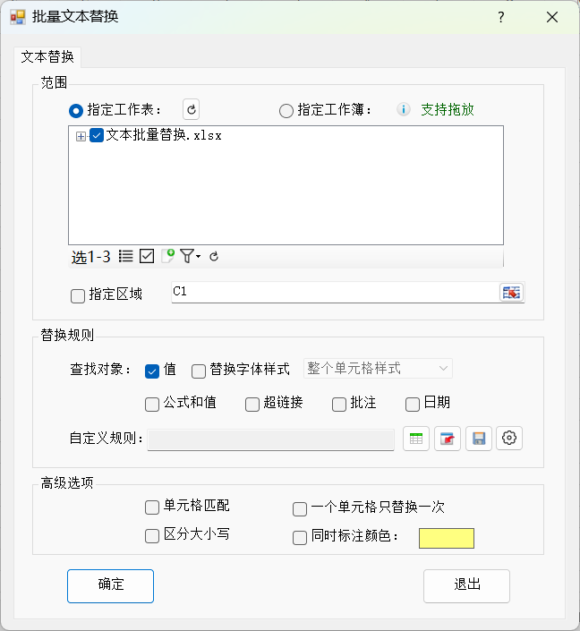The width and height of the screenshot is (580, 631).
Task: Click the range picker icon in 指定区域 field
Action: tap(511, 293)
